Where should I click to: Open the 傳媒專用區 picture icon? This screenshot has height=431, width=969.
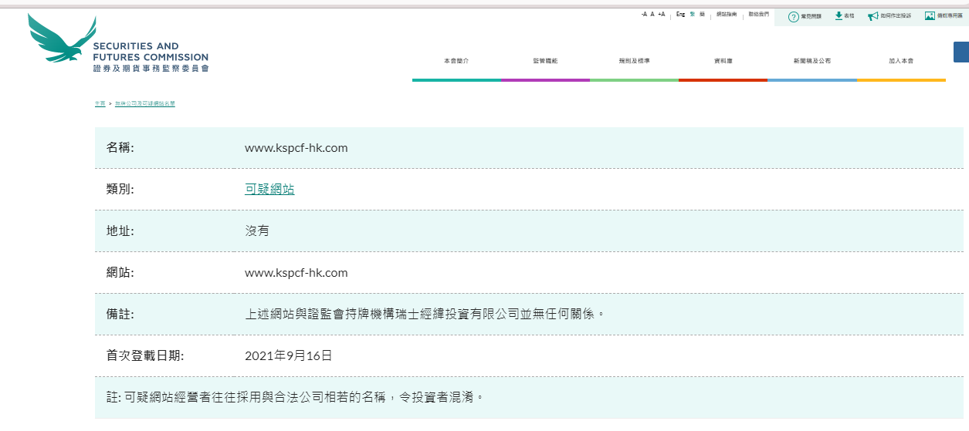coord(930,16)
